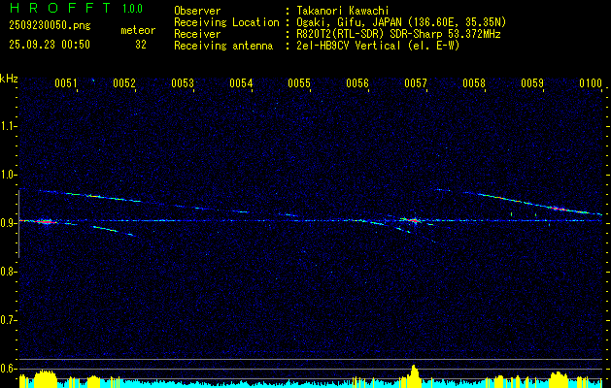Click the 0100 time axis marker

[x=591, y=83]
